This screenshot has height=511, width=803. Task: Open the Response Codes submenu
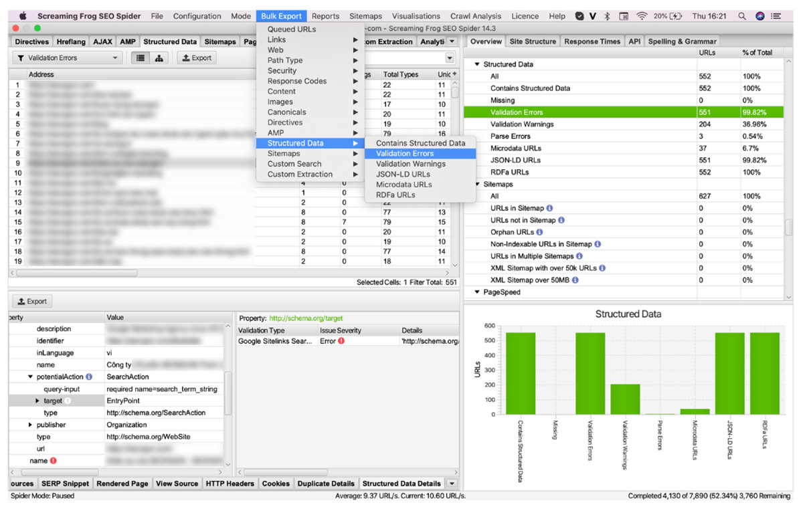coord(310,82)
